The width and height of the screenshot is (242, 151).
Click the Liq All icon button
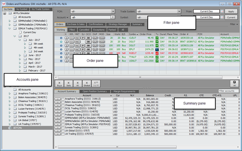(95, 84)
